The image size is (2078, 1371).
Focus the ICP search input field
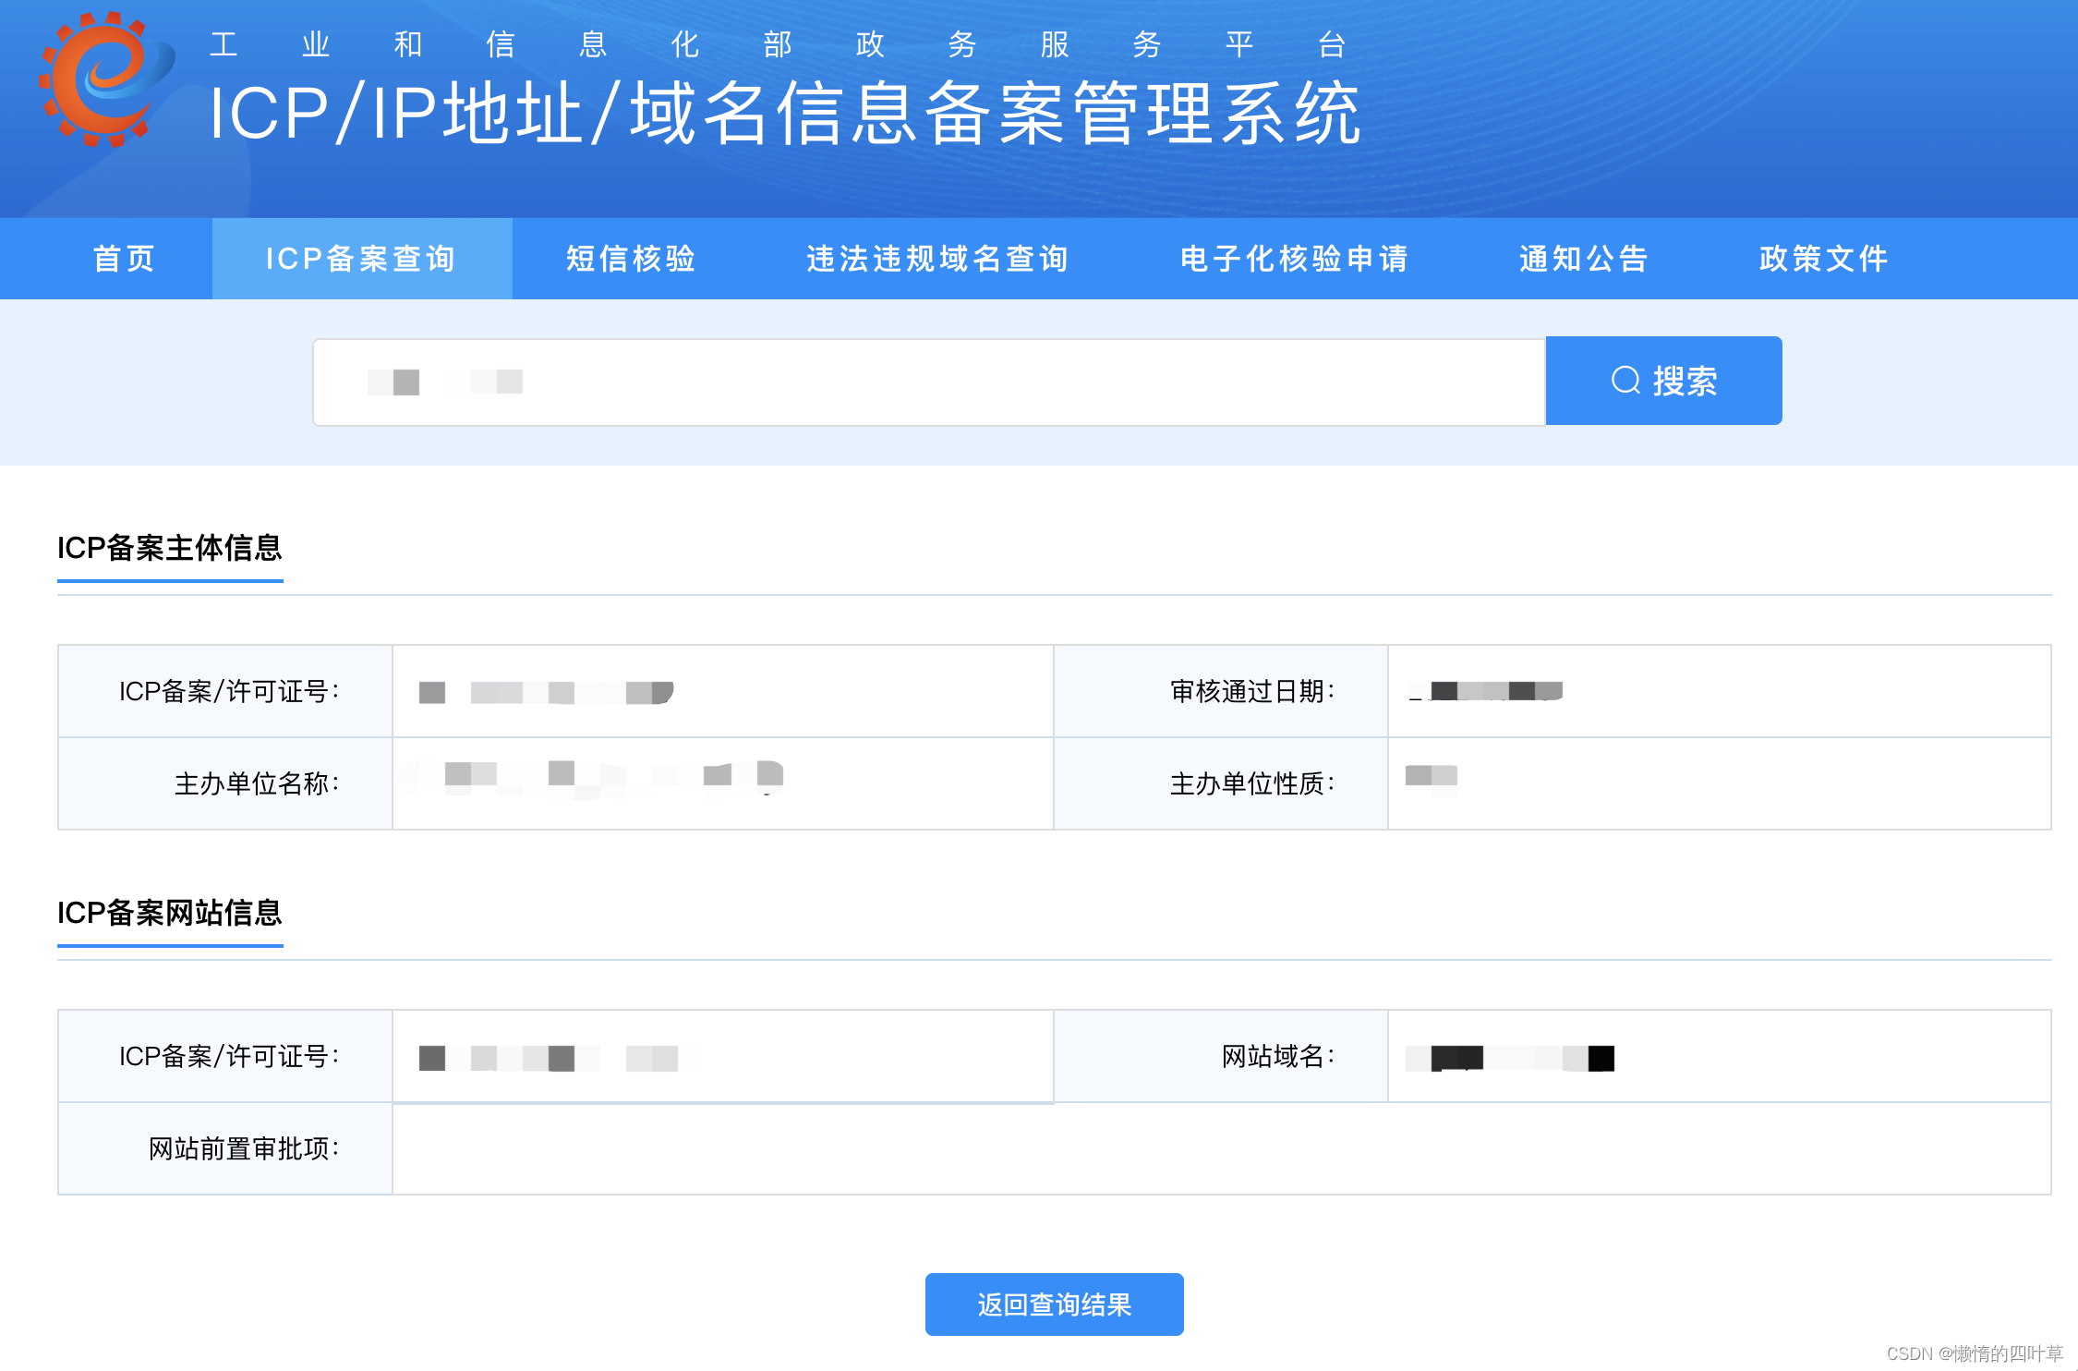point(928,382)
